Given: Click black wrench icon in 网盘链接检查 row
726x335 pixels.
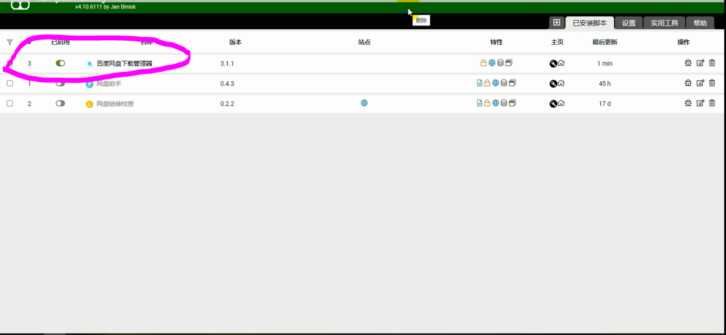Looking at the screenshot, I should click(553, 104).
